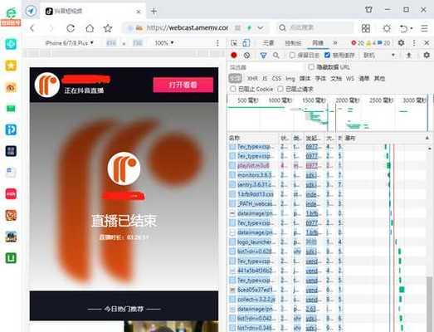This screenshot has height=332, width=434.
Task: Open the network throttling dropdown
Action: pyautogui.click(x=378, y=56)
